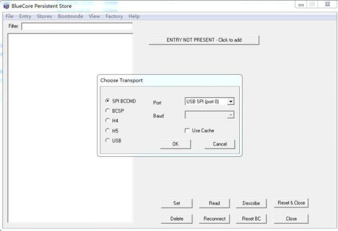Click the Set button
This screenshot has width=338, height=231.
176,203
